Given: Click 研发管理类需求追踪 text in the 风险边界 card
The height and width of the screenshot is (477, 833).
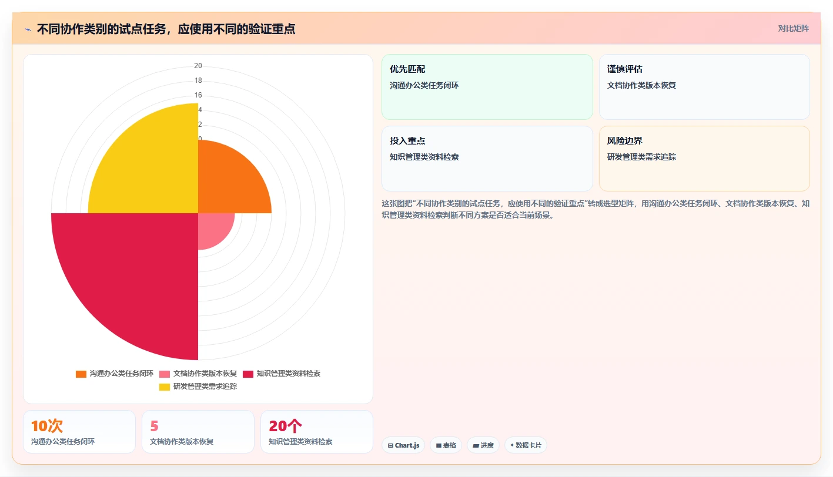Looking at the screenshot, I should pos(641,157).
